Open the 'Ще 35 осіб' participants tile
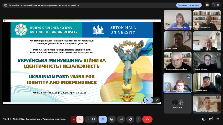Image resolution: width=223 pixels, height=125 pixels. pyautogui.click(x=177, y=104)
